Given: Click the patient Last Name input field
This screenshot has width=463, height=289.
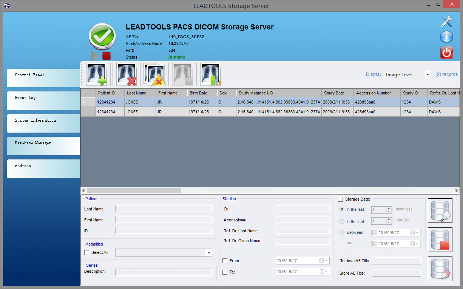Looking at the screenshot, I should pos(164,209).
